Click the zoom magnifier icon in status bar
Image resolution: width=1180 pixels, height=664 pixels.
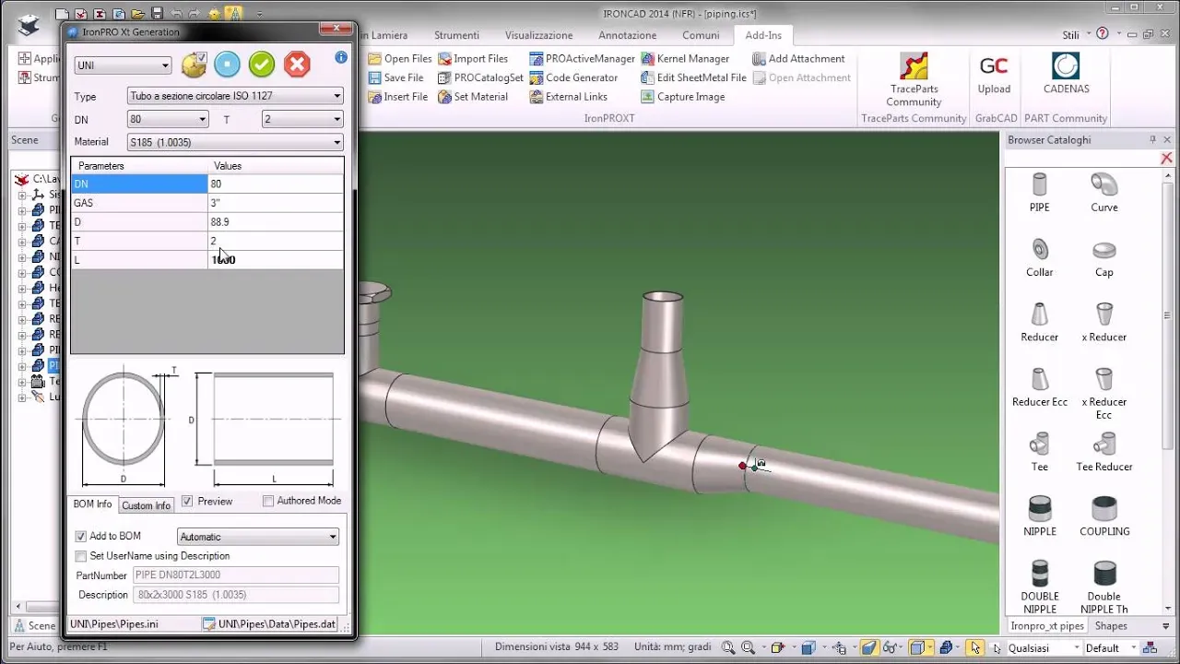coord(728,648)
